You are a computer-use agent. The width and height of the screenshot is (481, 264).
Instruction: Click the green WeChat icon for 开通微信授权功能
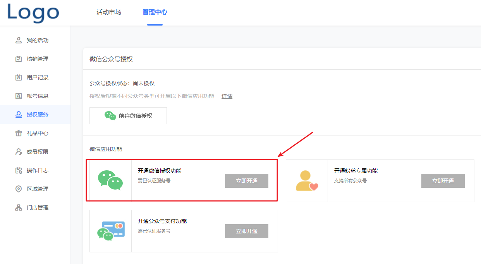pos(110,180)
